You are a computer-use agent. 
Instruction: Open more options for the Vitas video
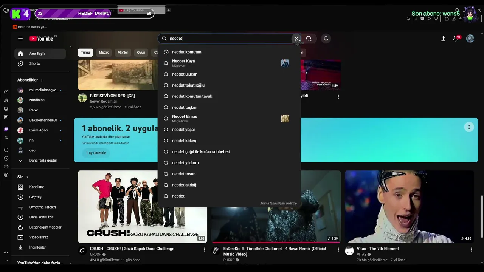click(x=472, y=250)
